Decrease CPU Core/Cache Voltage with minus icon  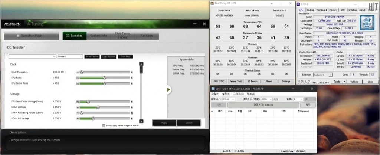78,102
